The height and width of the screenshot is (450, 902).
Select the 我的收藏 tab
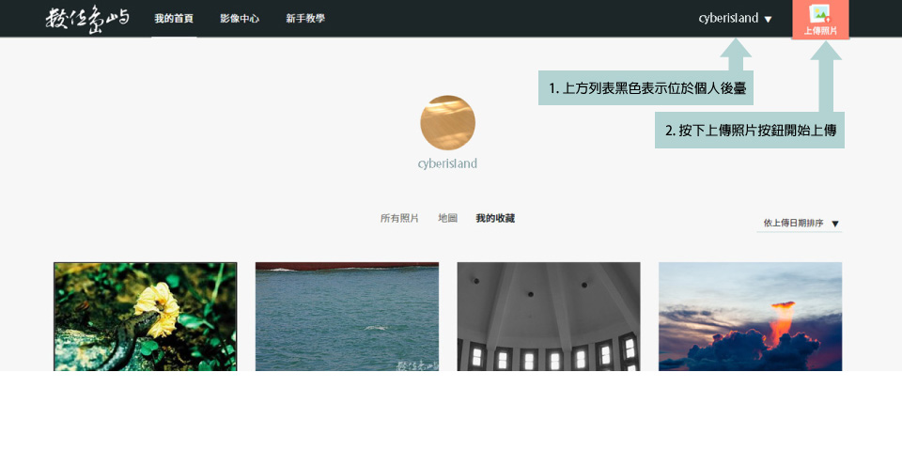click(x=495, y=219)
